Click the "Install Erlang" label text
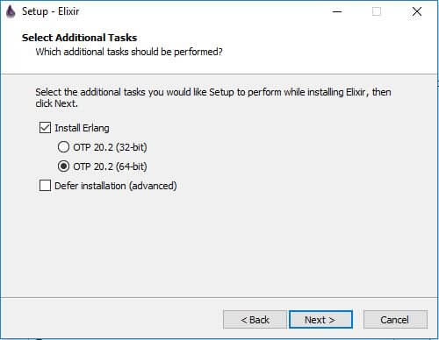 82,128
